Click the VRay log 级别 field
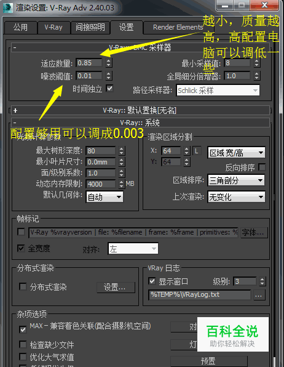The image size is (284, 367). [245, 281]
